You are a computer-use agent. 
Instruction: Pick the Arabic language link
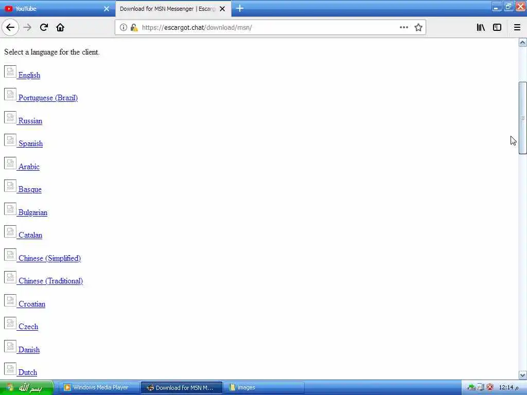click(x=29, y=167)
